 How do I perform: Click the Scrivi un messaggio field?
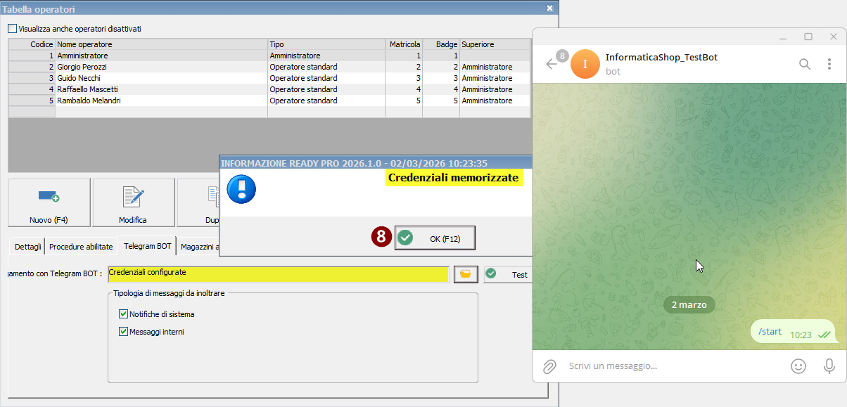tap(668, 366)
